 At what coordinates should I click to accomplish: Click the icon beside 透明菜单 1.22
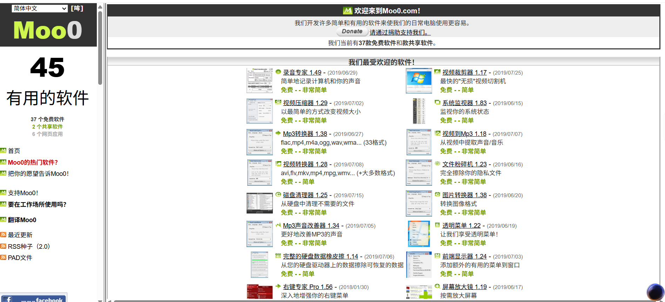437,225
